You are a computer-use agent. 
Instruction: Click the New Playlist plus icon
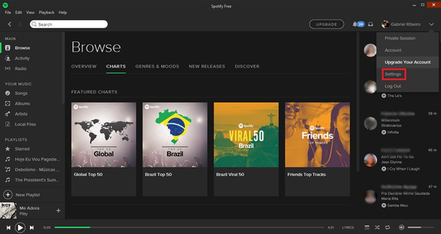tap(8, 195)
